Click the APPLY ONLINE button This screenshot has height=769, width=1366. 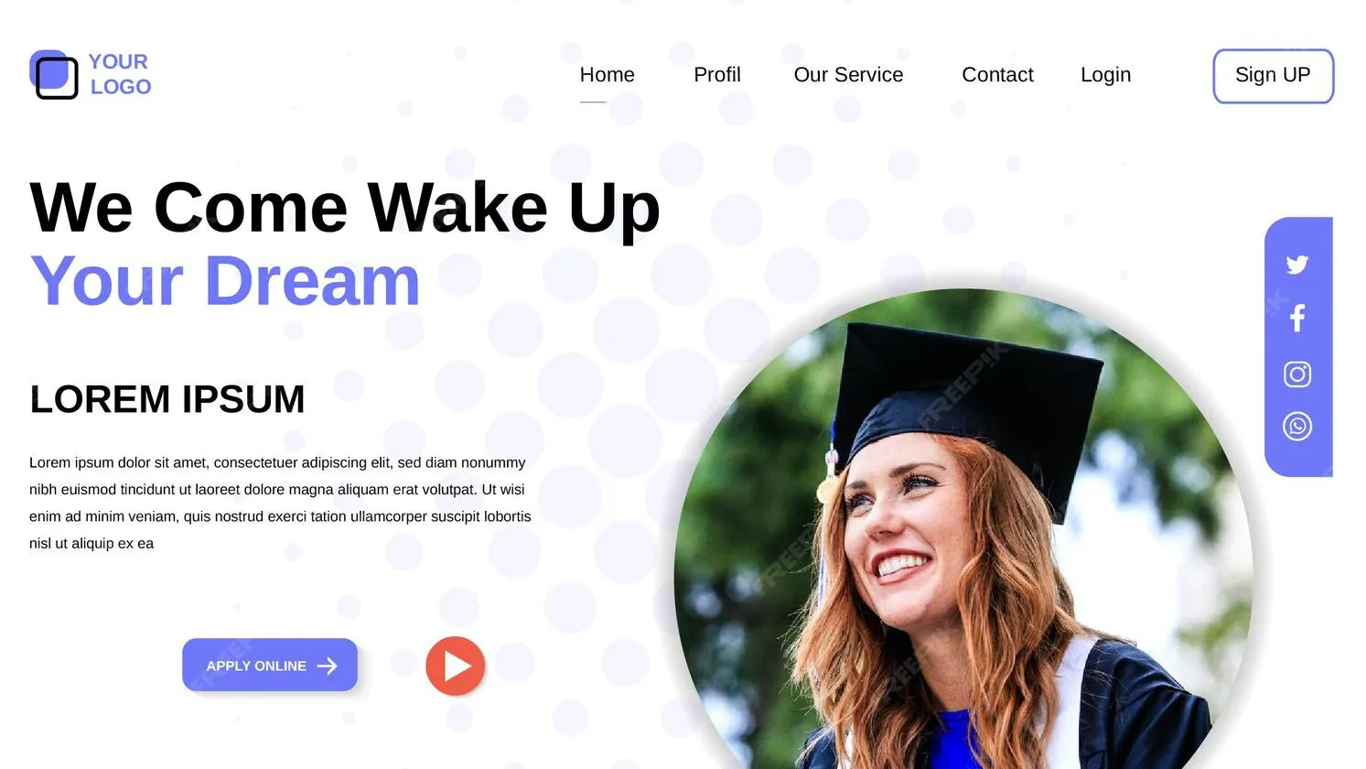[270, 665]
